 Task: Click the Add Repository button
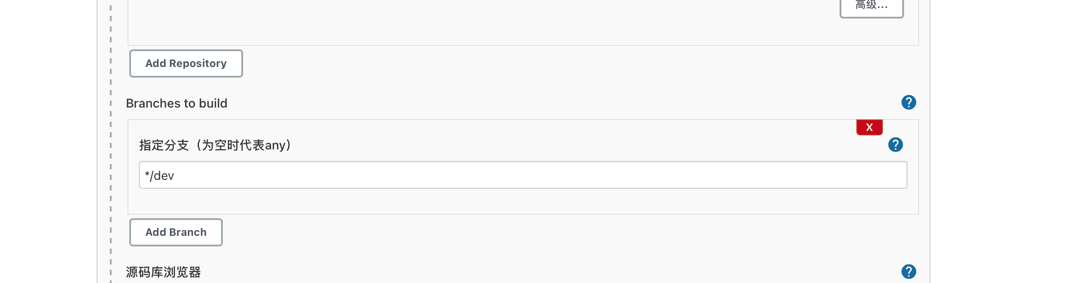coord(186,63)
